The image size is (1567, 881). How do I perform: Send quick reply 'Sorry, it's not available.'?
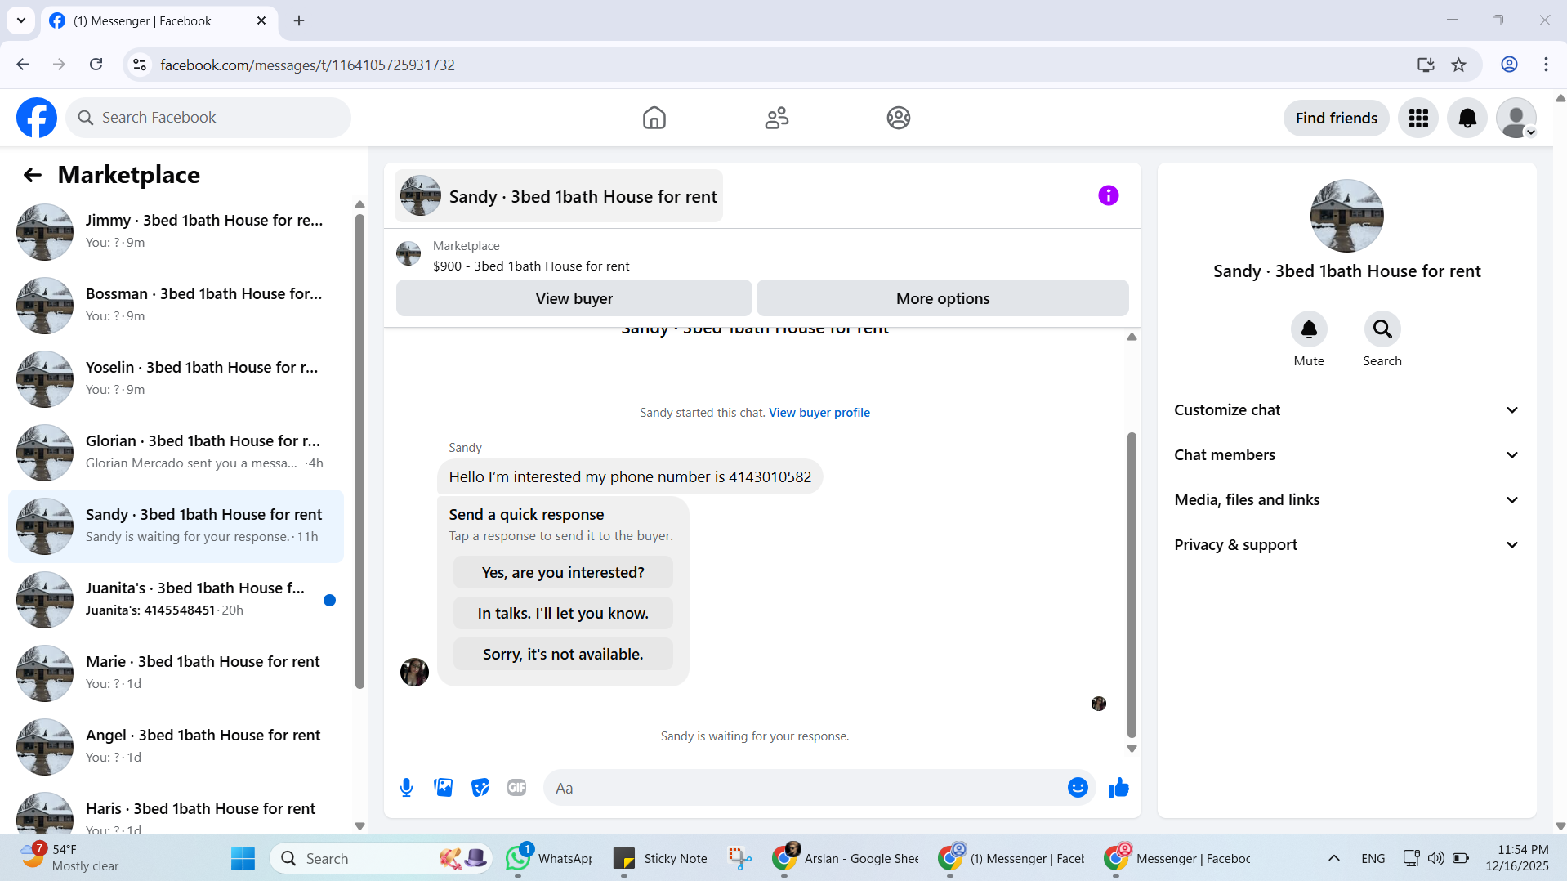563,655
